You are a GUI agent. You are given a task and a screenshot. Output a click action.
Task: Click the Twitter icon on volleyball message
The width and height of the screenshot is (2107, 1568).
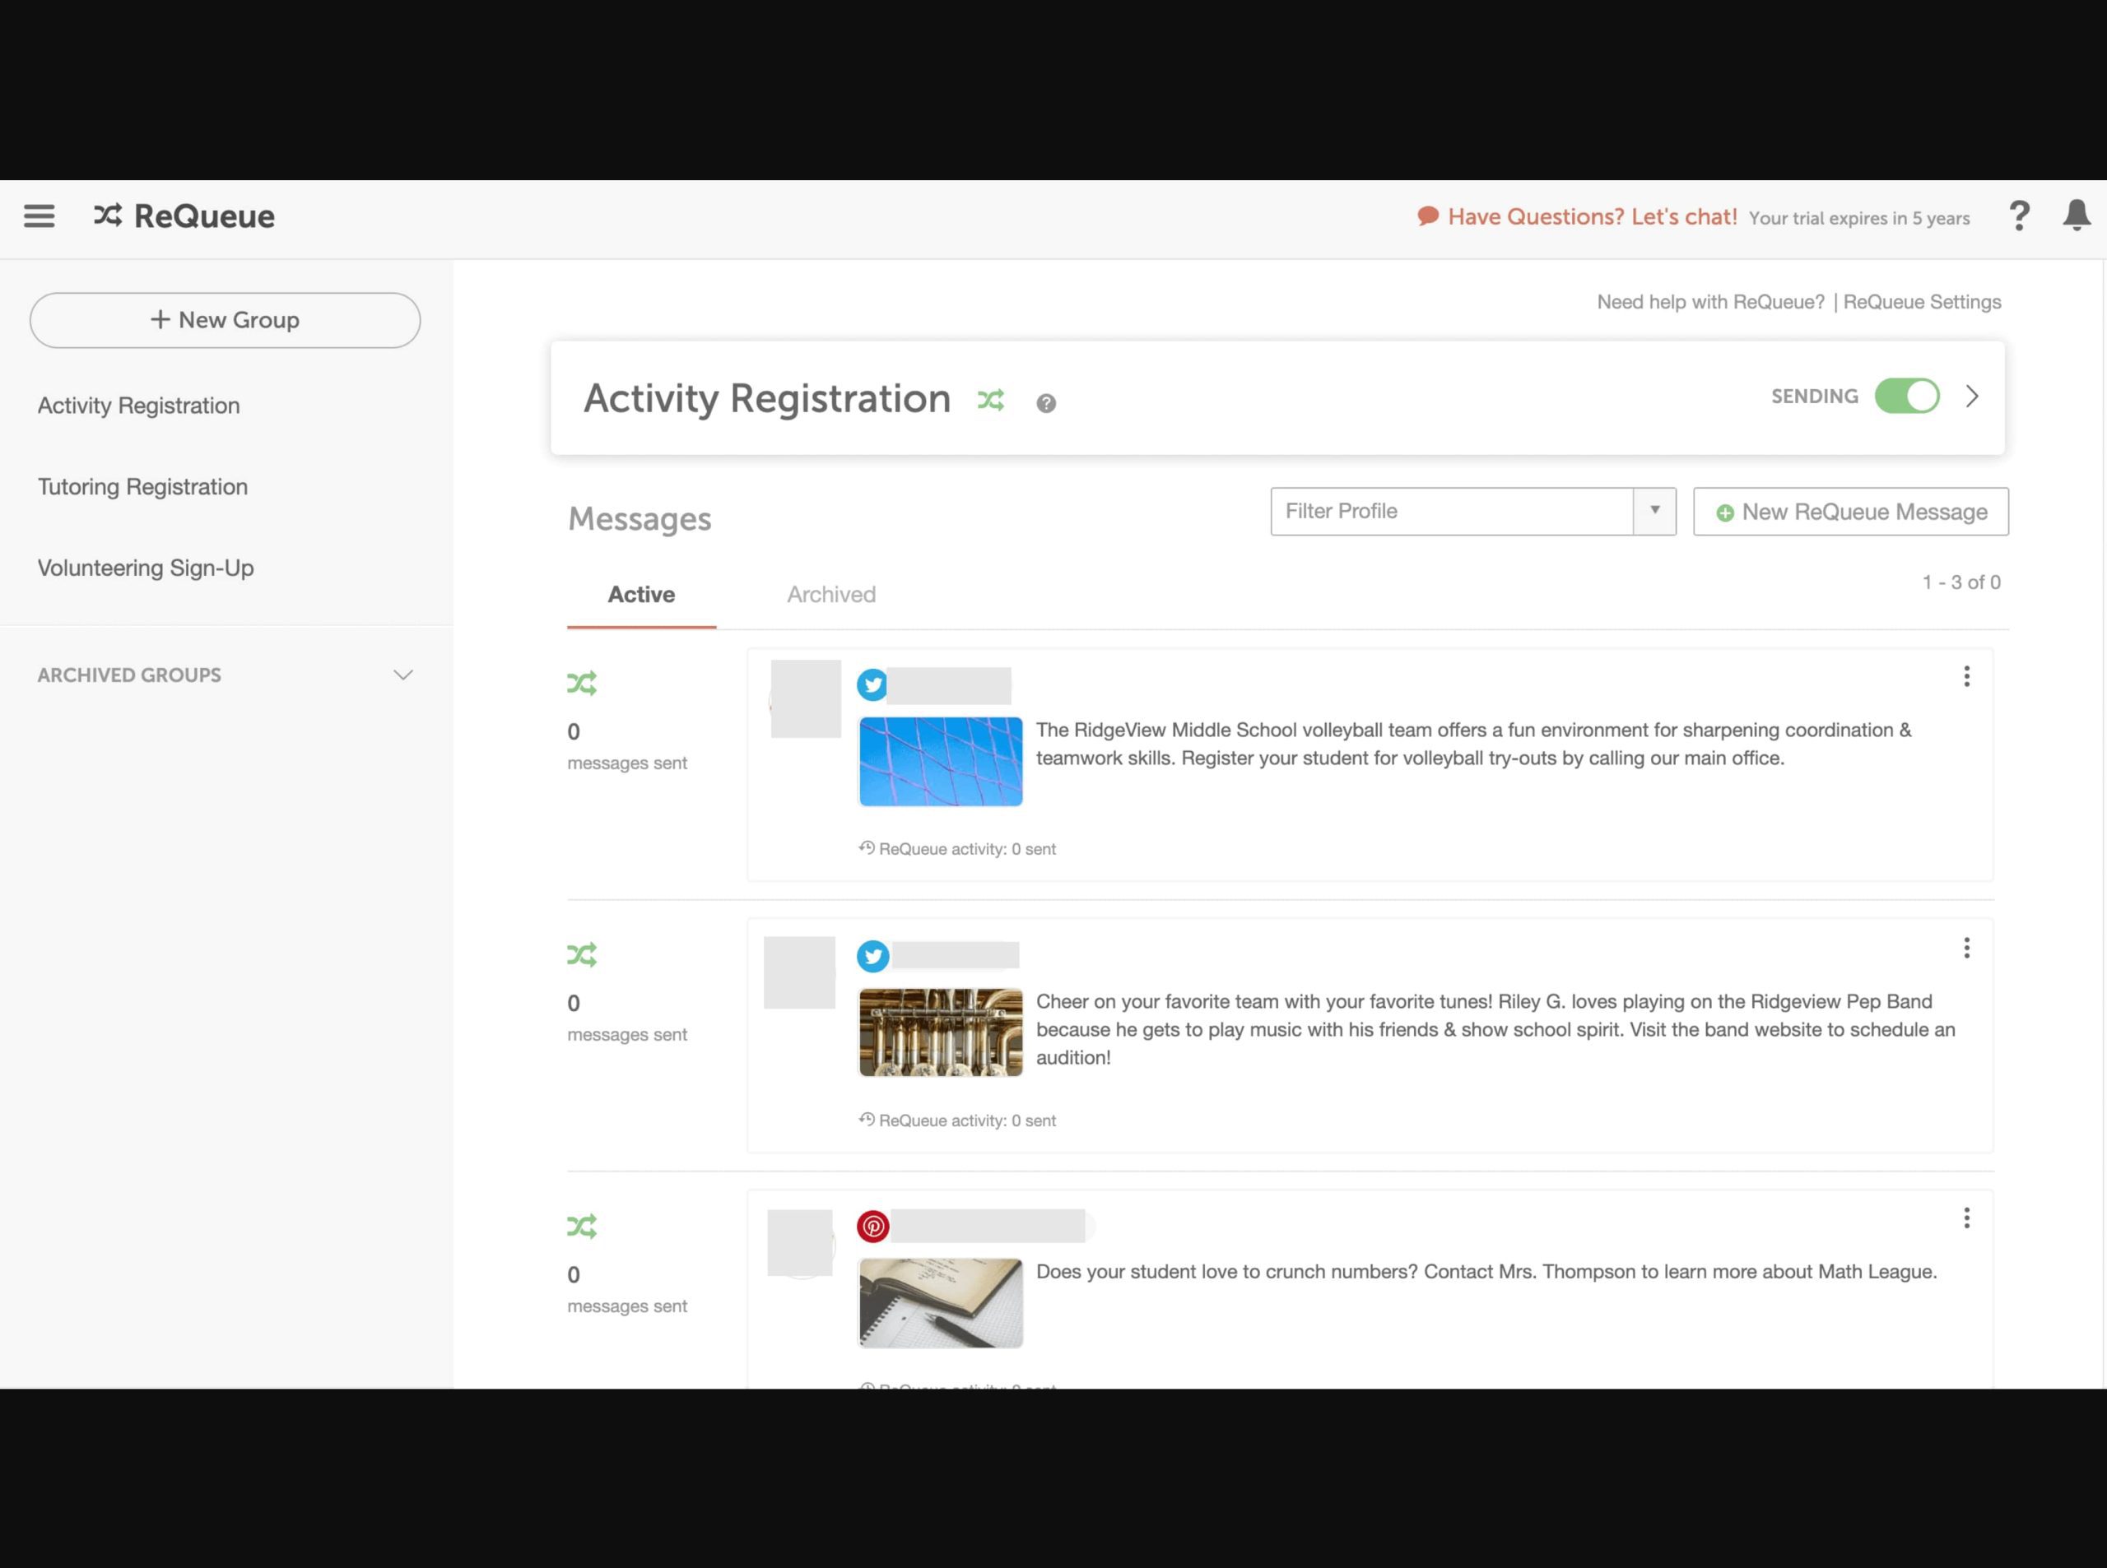coord(873,684)
